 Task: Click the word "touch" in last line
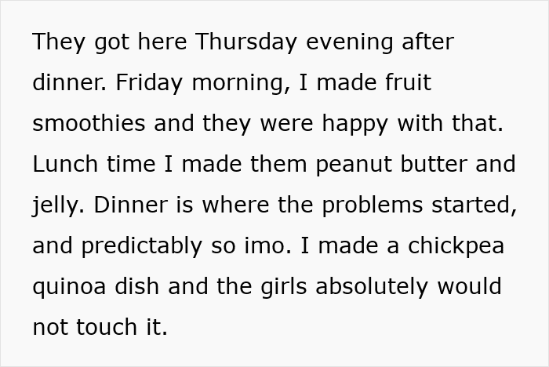pos(107,327)
